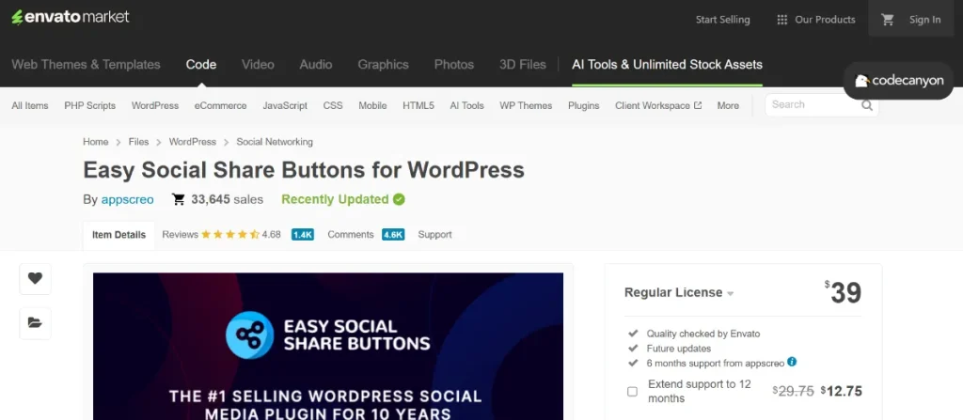
Task: Open the Graphics category
Action: pyautogui.click(x=384, y=65)
